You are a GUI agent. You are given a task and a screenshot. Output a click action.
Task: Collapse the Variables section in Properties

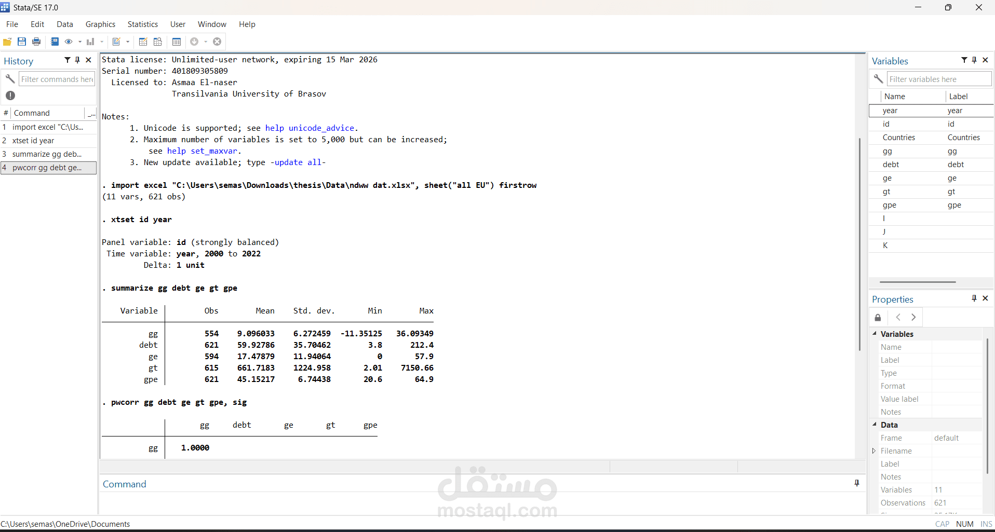[x=875, y=333]
